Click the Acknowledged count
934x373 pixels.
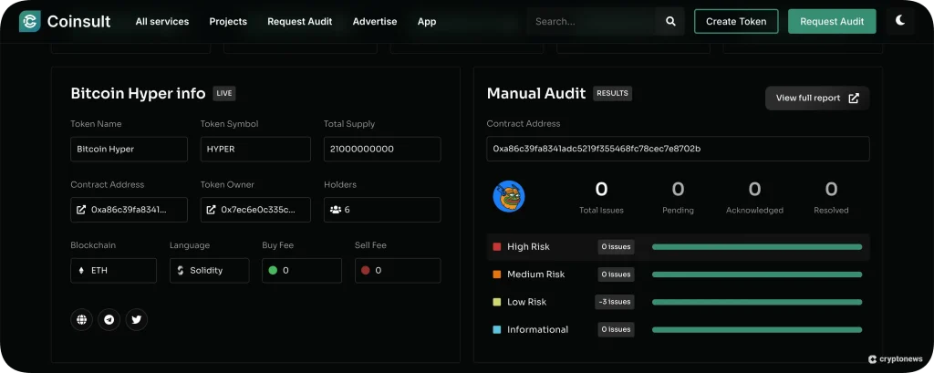pyautogui.click(x=754, y=190)
